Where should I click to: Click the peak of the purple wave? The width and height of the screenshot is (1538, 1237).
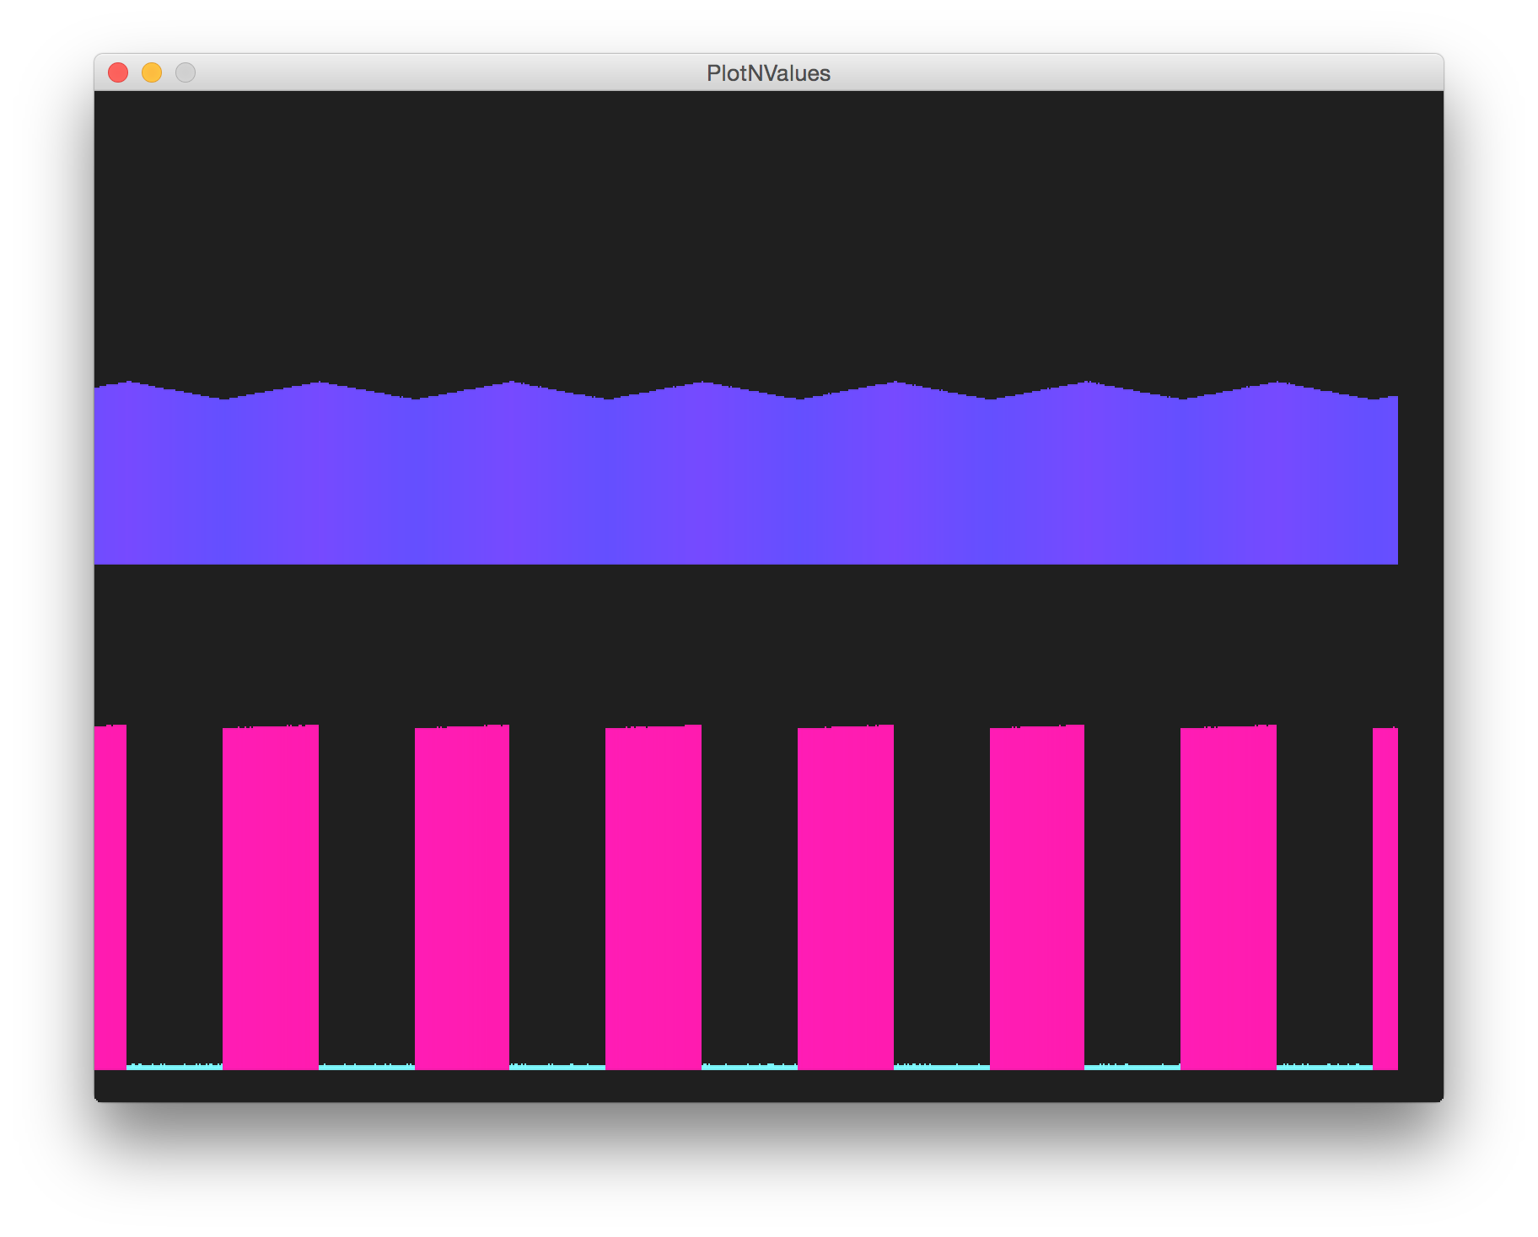click(x=128, y=383)
